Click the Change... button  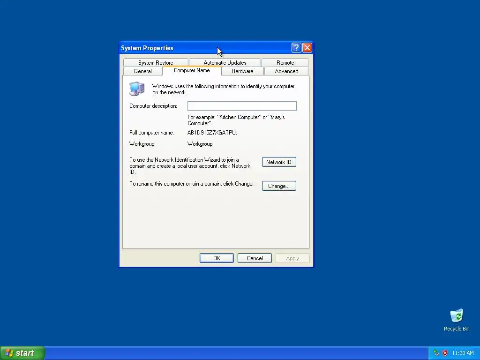tap(279, 186)
